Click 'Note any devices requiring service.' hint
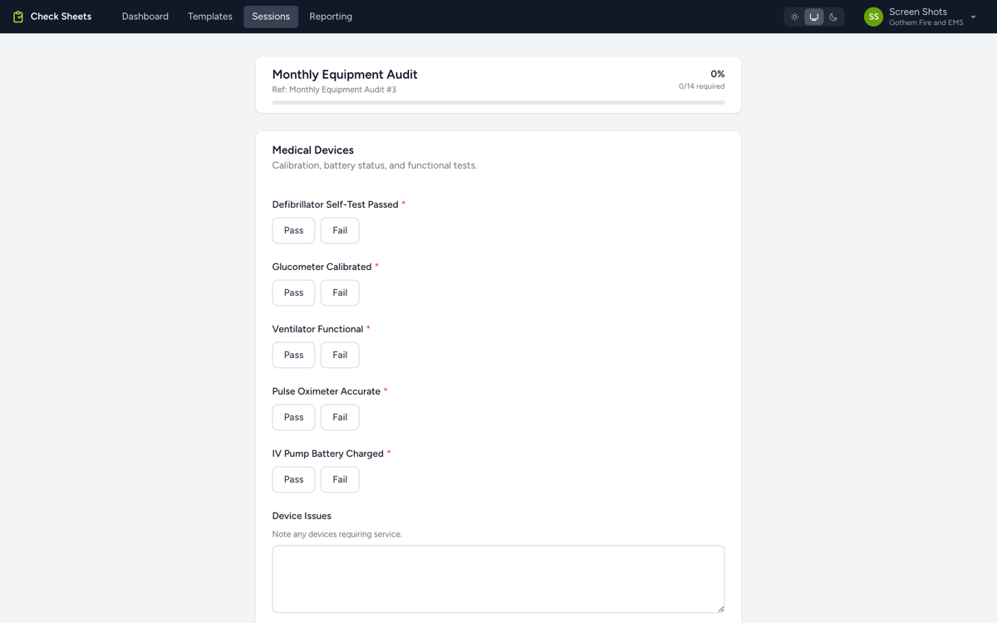This screenshot has width=997, height=623. click(337, 534)
